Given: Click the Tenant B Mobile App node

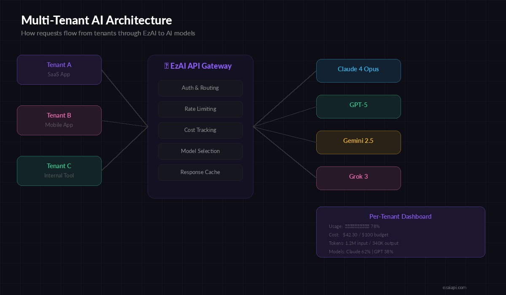Looking at the screenshot, I should pyautogui.click(x=59, y=120).
